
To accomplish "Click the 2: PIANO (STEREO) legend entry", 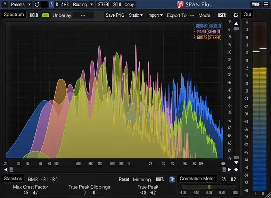I will coord(207,32).
